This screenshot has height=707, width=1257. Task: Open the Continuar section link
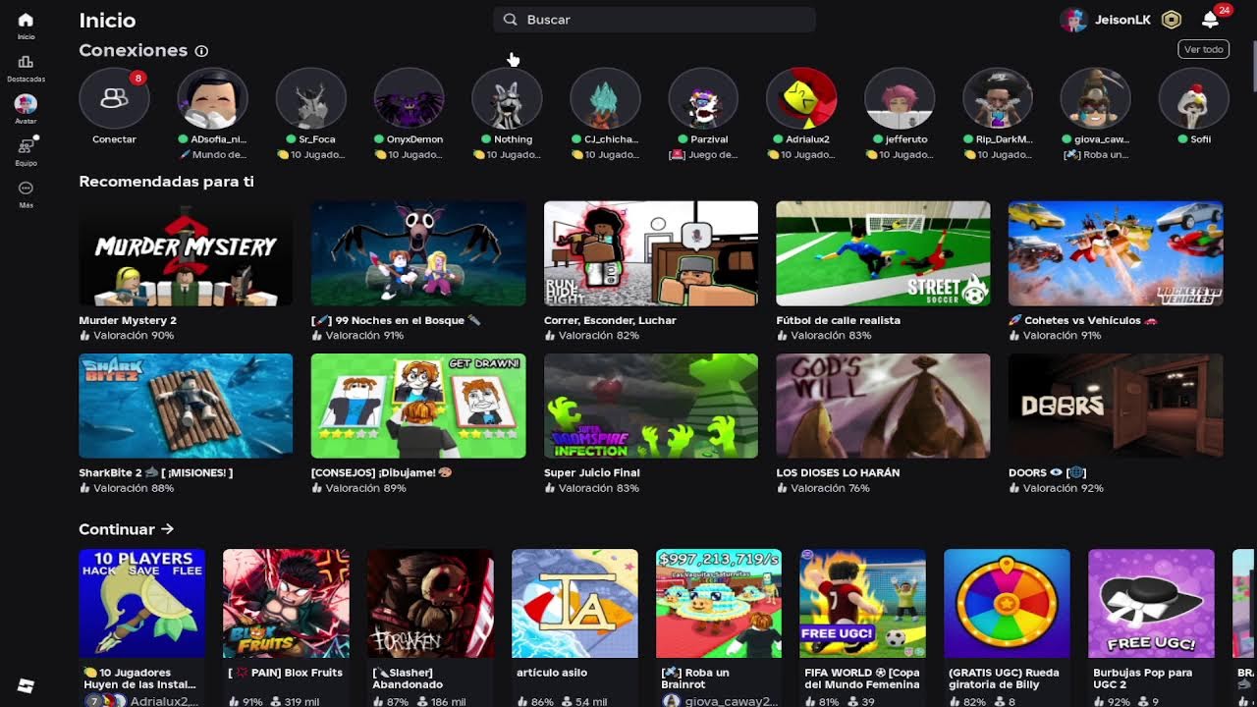point(127,529)
